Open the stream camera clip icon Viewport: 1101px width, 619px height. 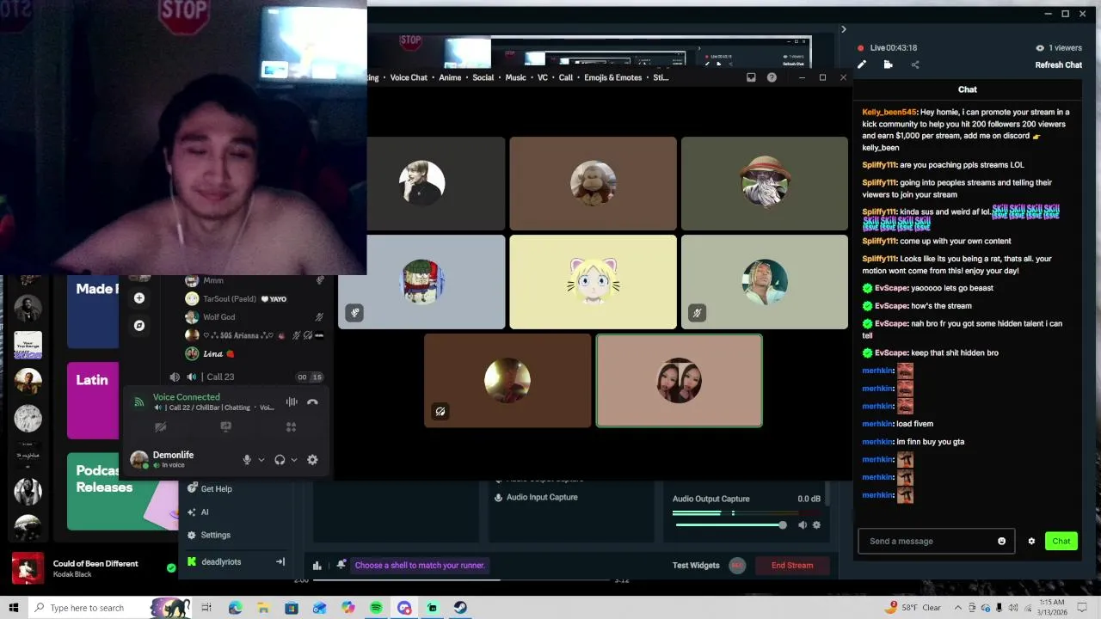coord(888,64)
